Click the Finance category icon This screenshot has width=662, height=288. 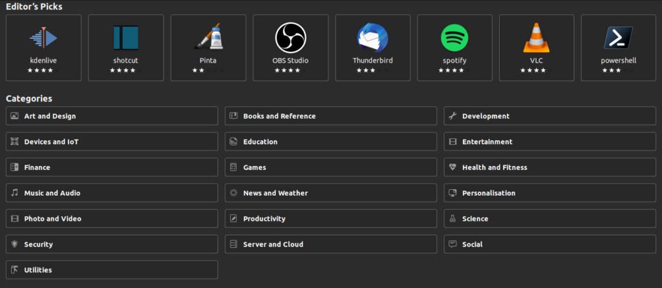pyautogui.click(x=15, y=167)
